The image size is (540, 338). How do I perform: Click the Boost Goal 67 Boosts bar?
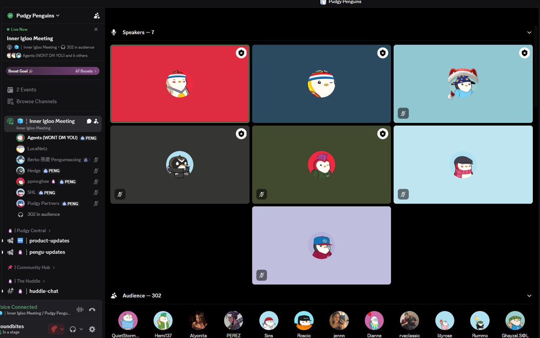click(53, 71)
